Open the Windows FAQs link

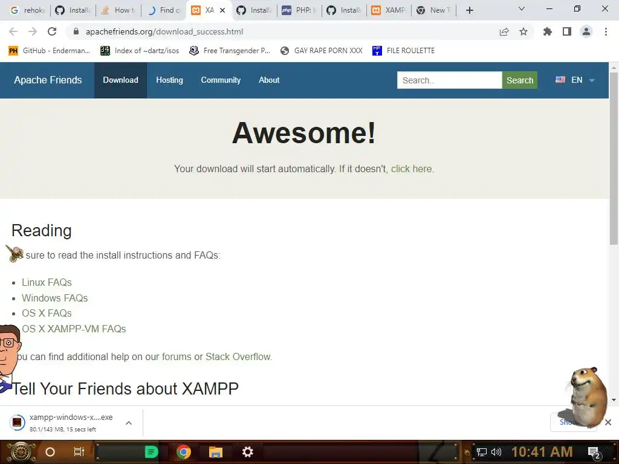(x=54, y=298)
